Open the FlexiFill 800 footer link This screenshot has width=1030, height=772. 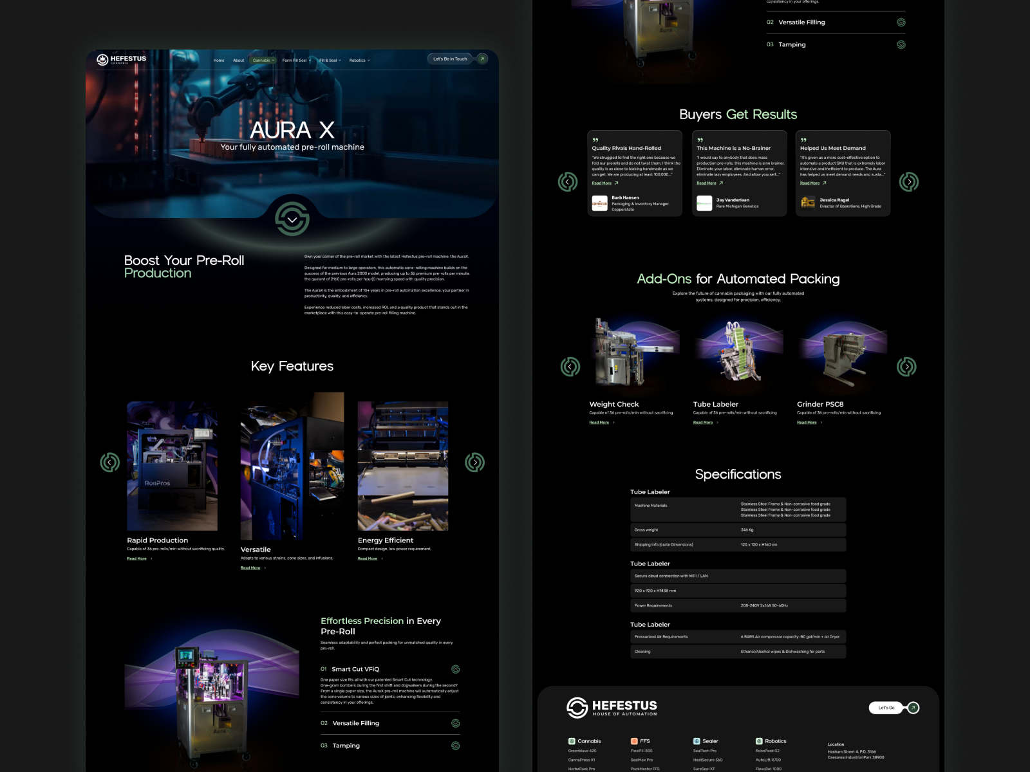click(x=642, y=751)
